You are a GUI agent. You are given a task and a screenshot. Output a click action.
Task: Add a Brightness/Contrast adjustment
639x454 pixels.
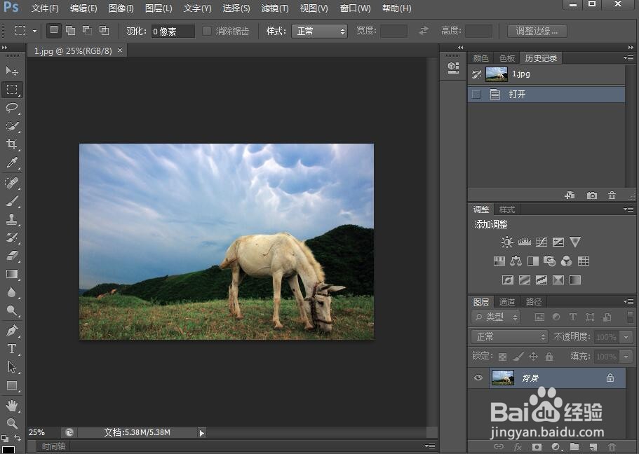click(508, 242)
